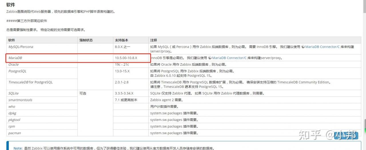Click the 软件 section heading
This screenshot has width=366, height=150.
[x=11, y=5]
